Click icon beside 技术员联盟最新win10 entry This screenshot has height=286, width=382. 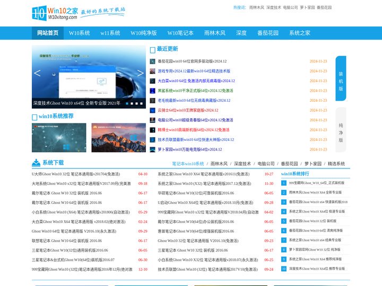pos(152,140)
